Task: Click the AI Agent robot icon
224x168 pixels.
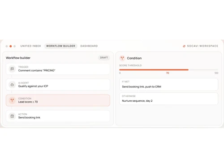Action: 12,85
